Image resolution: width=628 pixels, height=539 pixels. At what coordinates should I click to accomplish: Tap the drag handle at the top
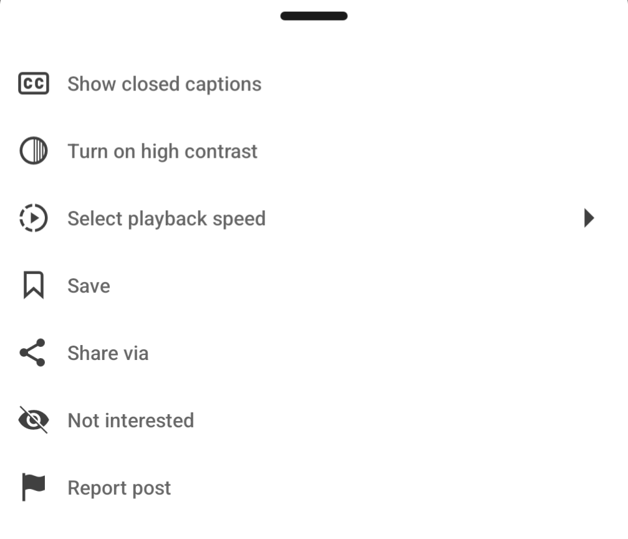click(313, 16)
